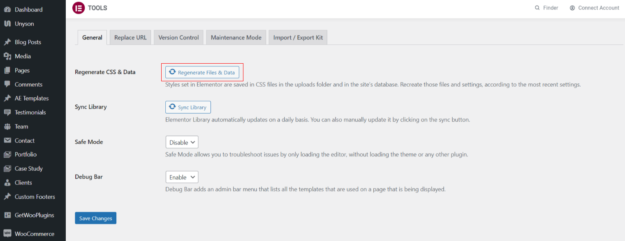625x241 pixels.
Task: Open the Maintenance Mode tab
Action: pos(236,37)
